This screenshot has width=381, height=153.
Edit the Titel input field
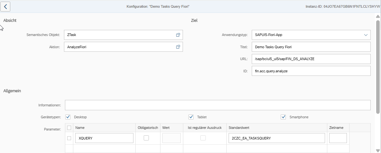click(x=311, y=47)
